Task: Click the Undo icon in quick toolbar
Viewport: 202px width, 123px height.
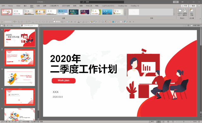Action: click(15, 22)
